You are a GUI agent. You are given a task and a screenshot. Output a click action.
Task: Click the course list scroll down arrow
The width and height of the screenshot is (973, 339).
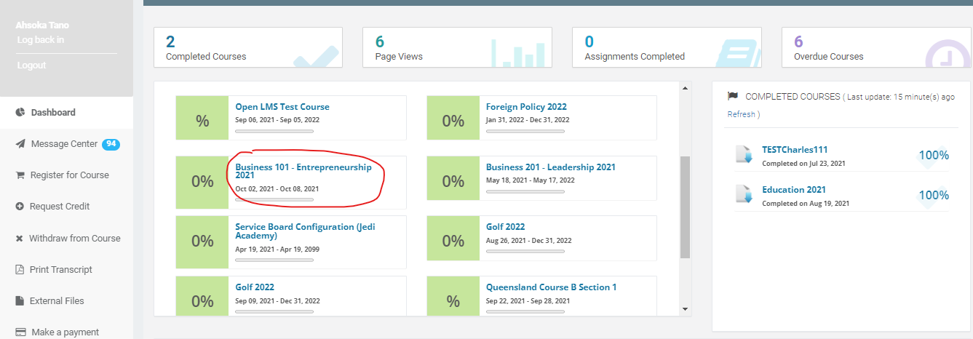point(684,309)
